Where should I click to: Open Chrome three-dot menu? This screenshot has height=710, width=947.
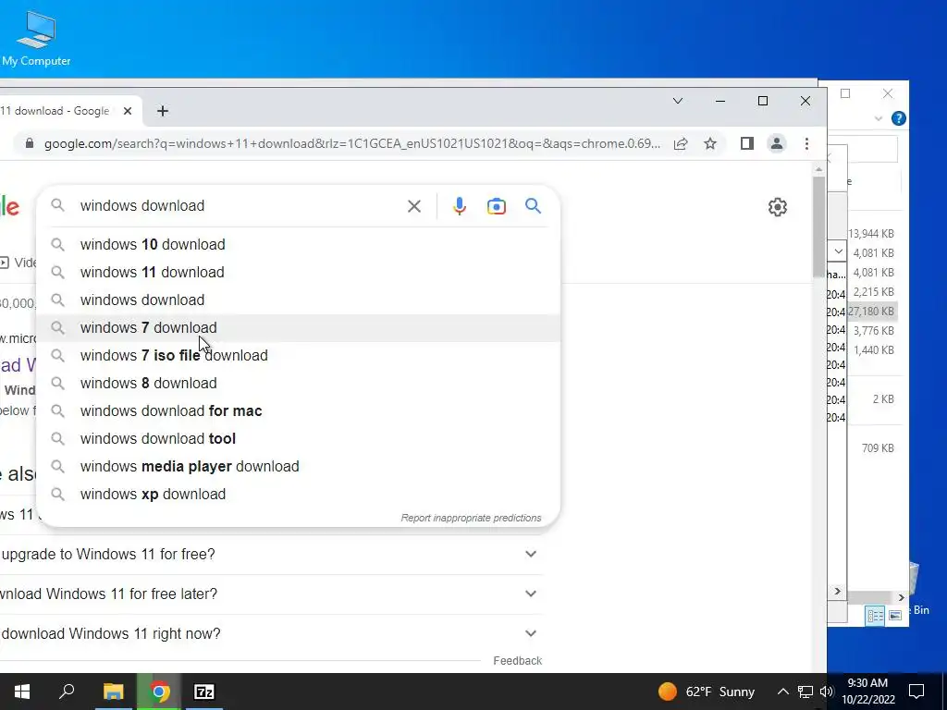click(x=806, y=143)
